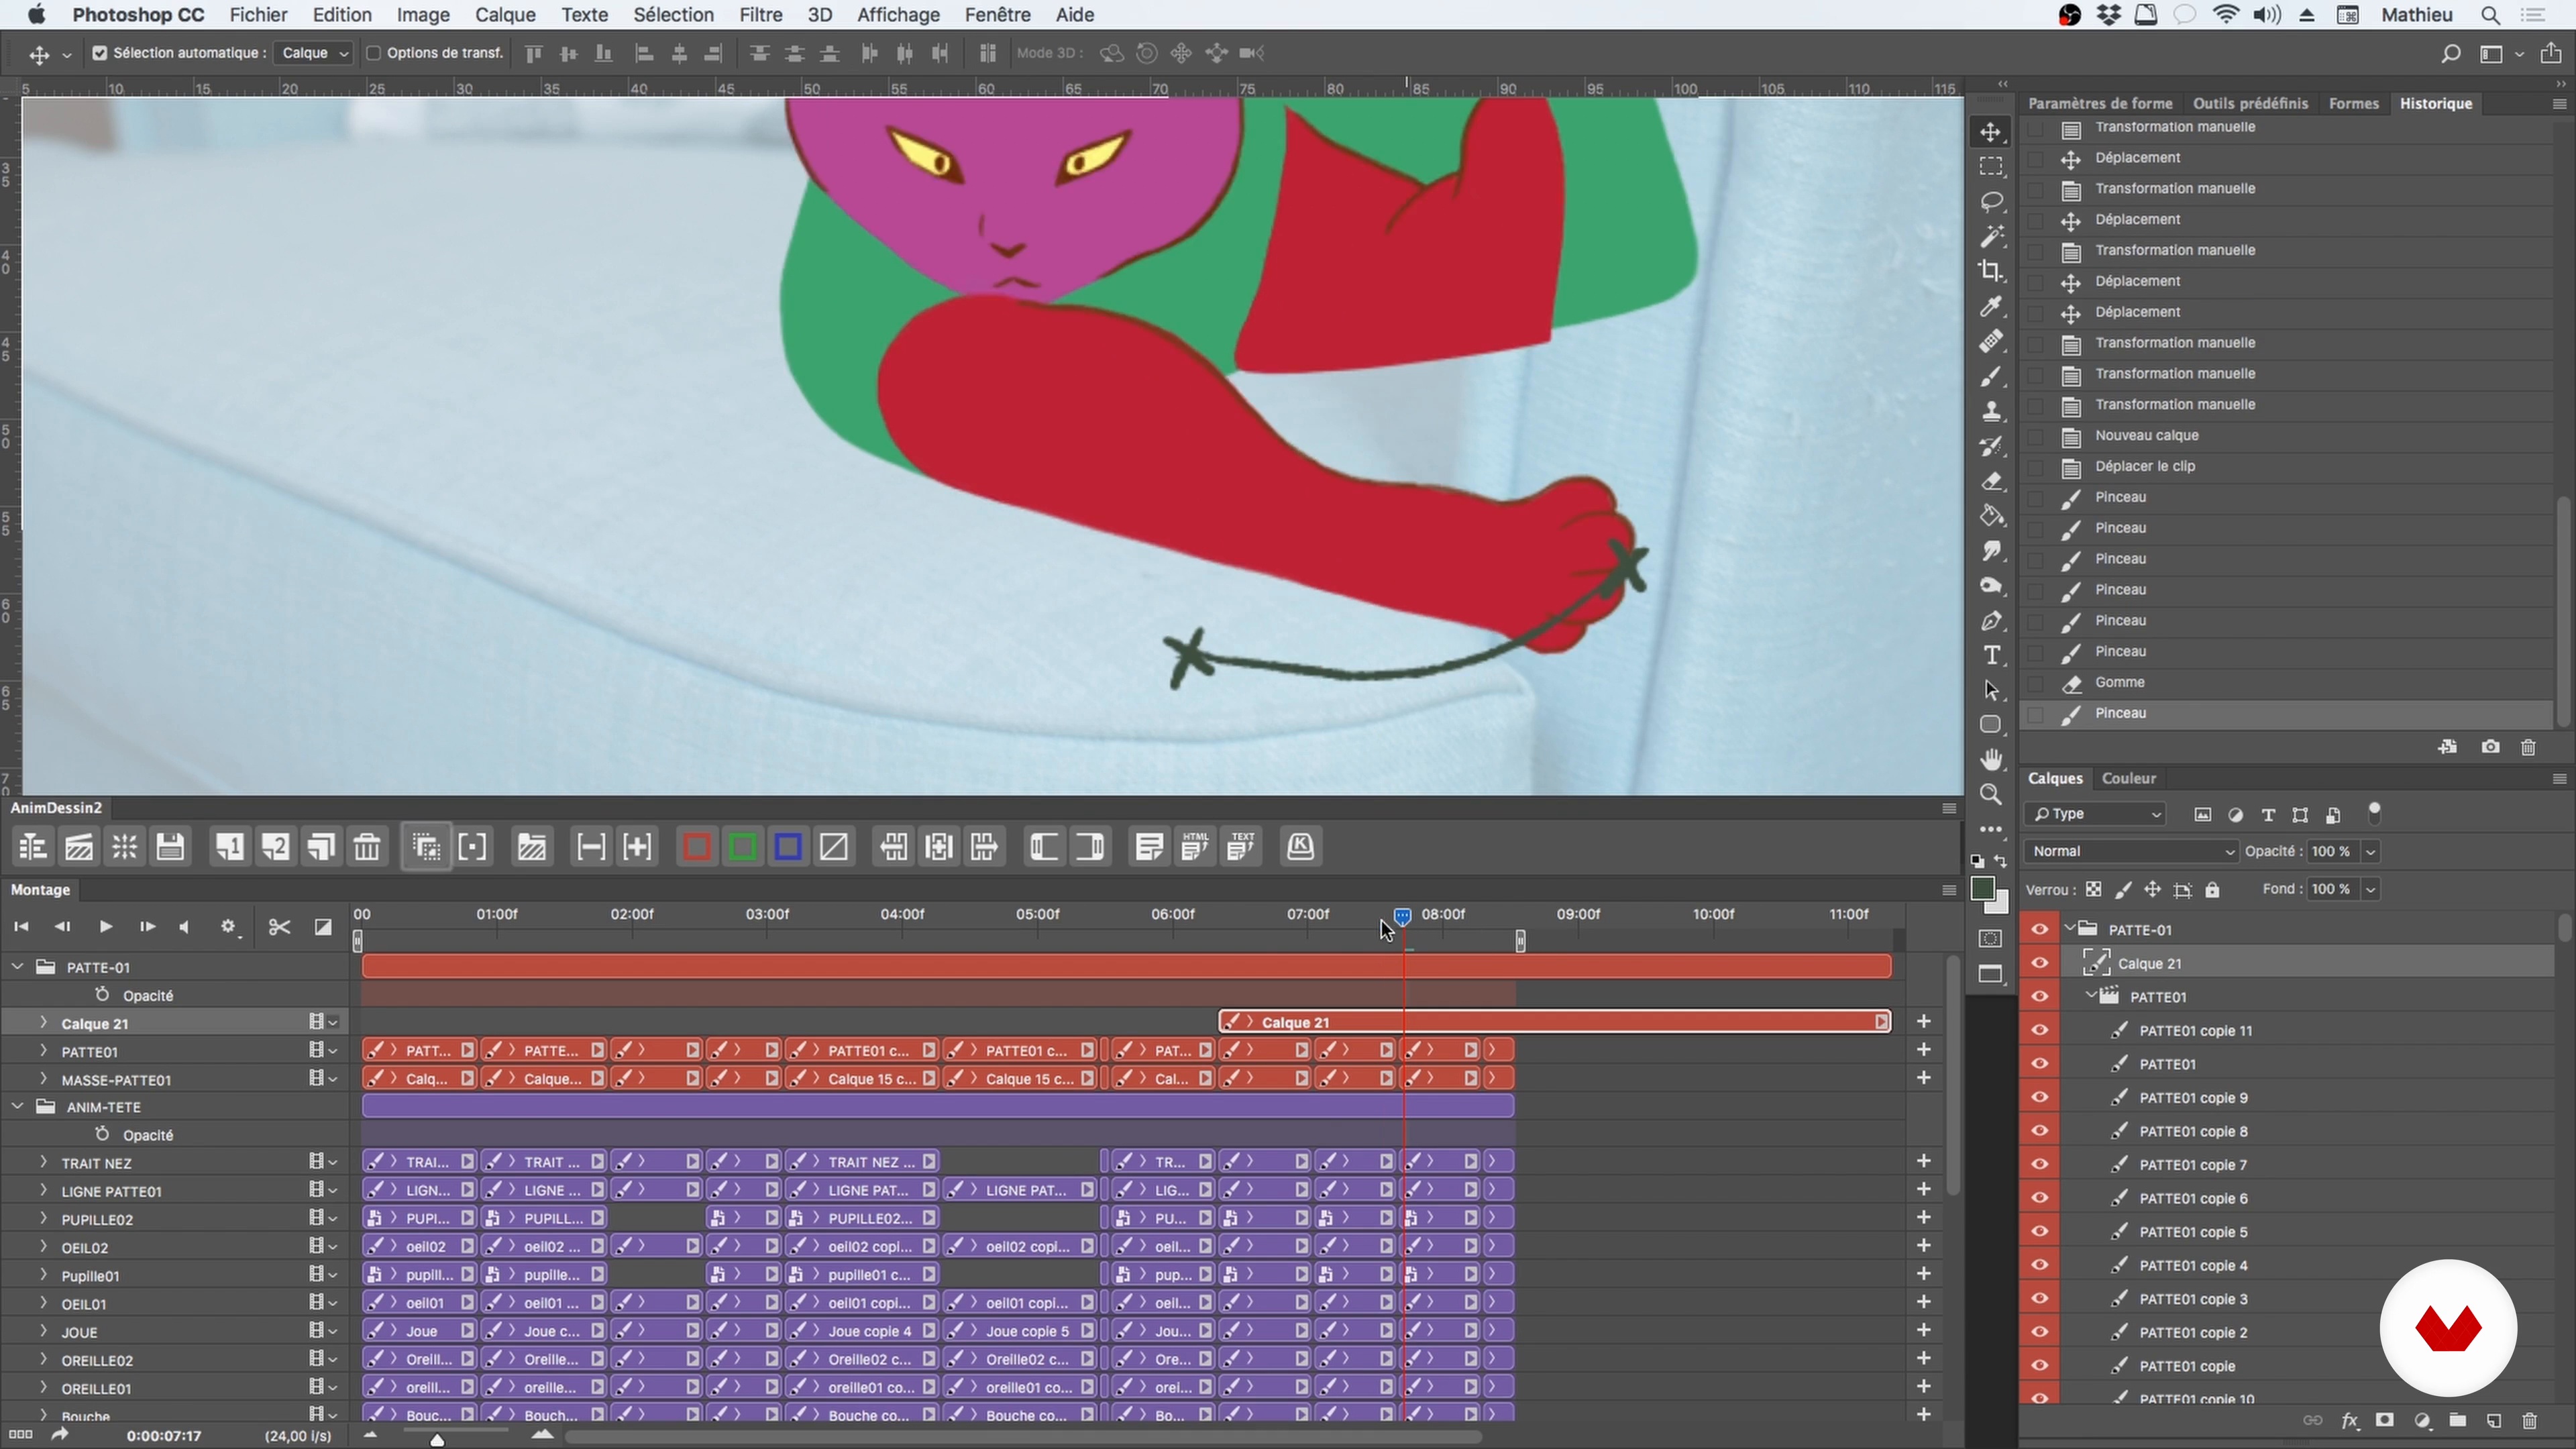The width and height of the screenshot is (2576, 1449).
Task: Select the Clone Stamp tool
Action: click(x=1991, y=411)
